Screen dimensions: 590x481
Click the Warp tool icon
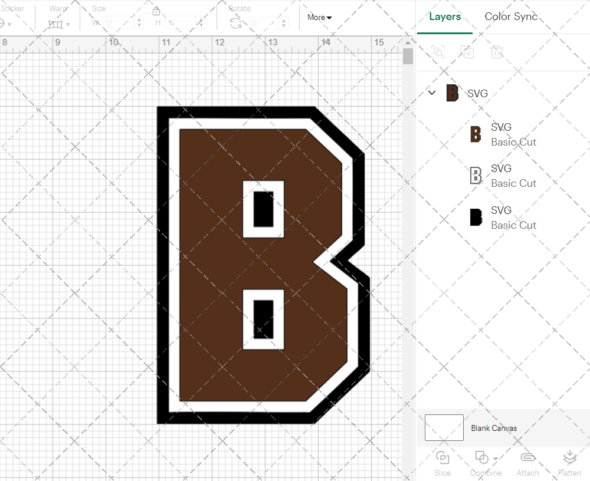tap(56, 24)
